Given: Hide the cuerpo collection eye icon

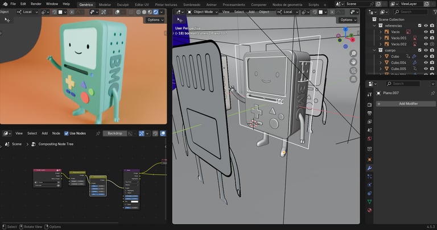Looking at the screenshot, I should pos(426,51).
